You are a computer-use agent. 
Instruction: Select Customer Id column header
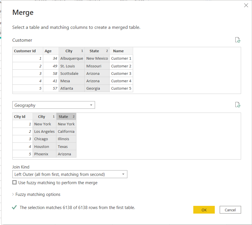coord(28,51)
